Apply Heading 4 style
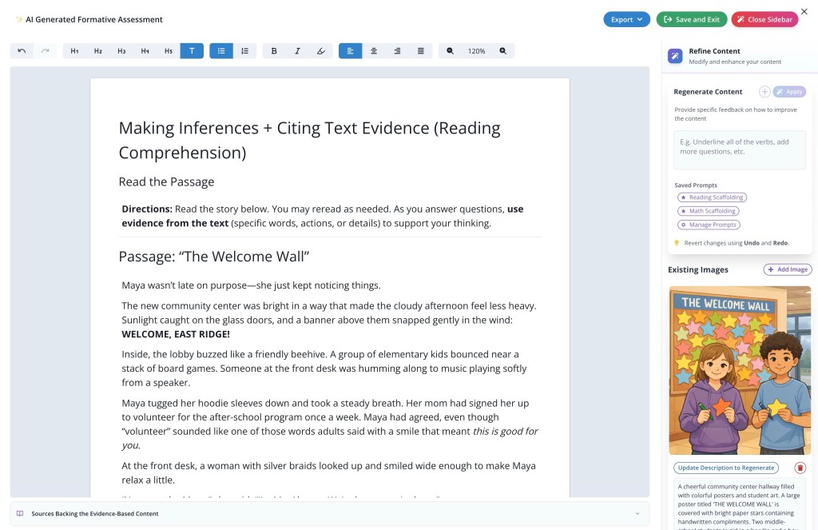 (145, 50)
